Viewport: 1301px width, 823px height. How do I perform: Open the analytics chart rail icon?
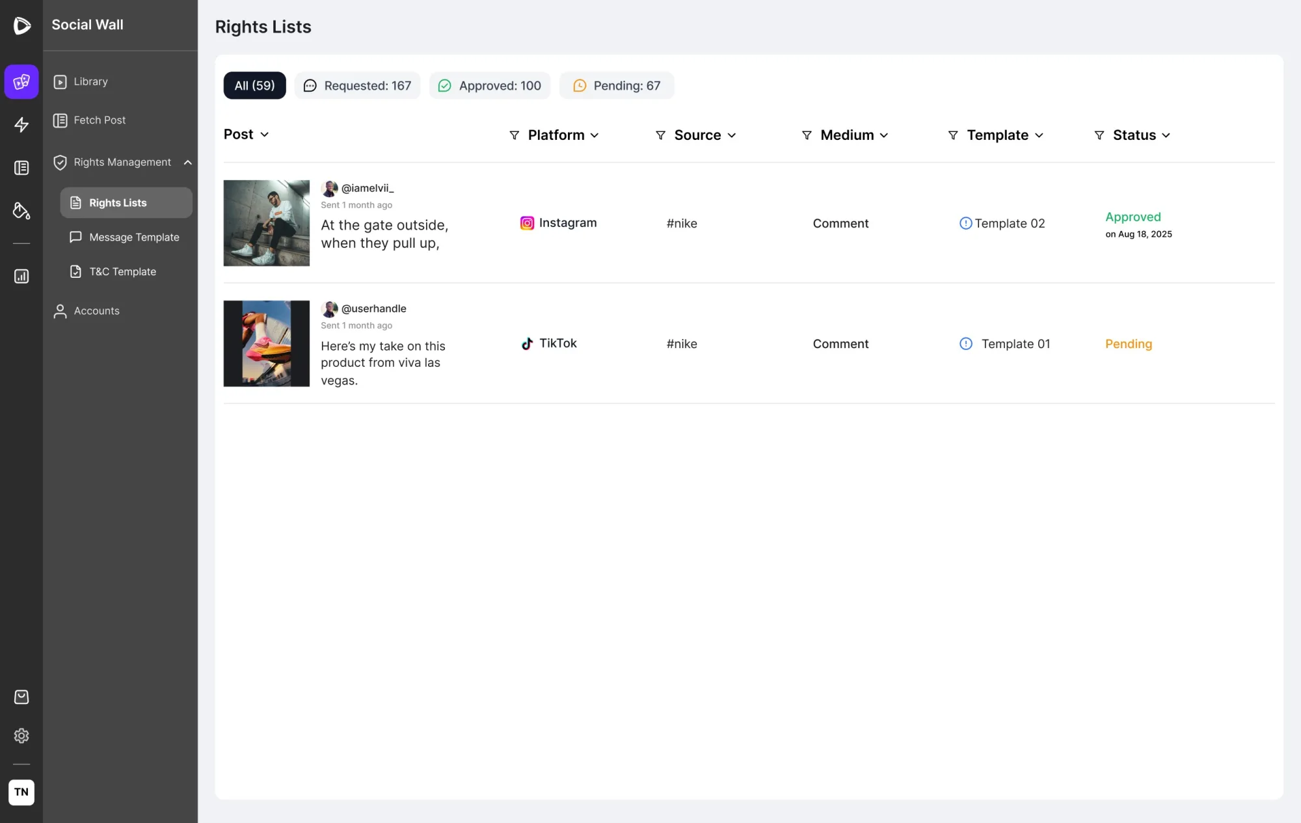pyautogui.click(x=21, y=277)
